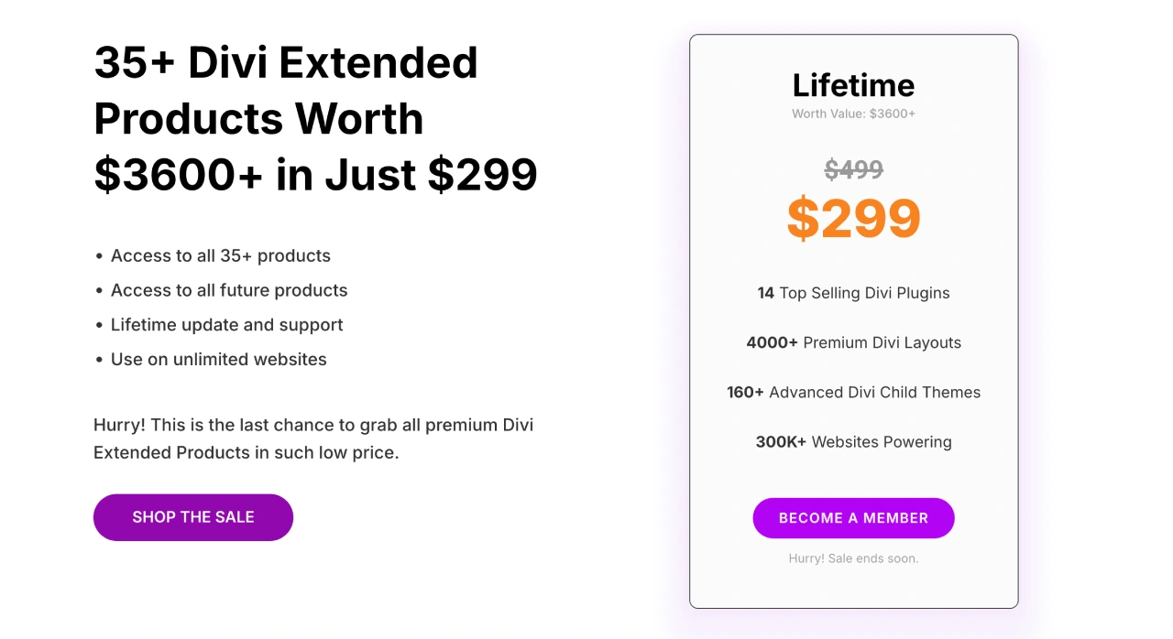This screenshot has height=639, width=1173.
Task: Click the 160+ Advanced Divi Child Themes item
Action: pyautogui.click(x=853, y=392)
